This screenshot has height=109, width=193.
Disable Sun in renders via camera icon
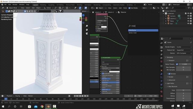191,24
